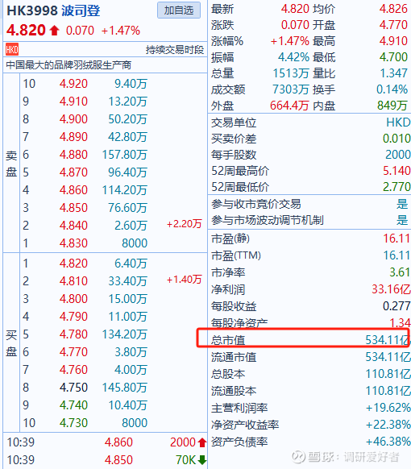Select the 换手 value 0.14%

(x=392, y=89)
